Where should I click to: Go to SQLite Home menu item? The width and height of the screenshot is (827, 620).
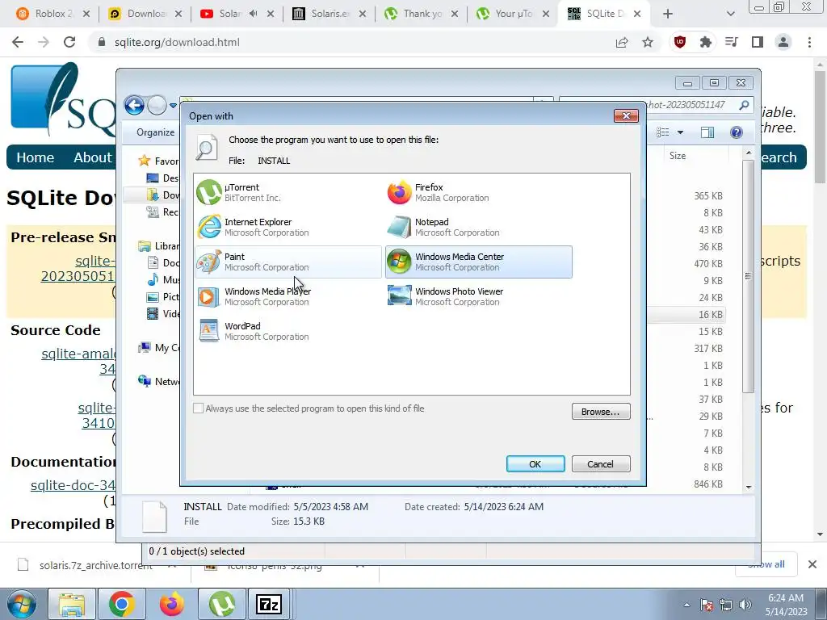(x=36, y=157)
